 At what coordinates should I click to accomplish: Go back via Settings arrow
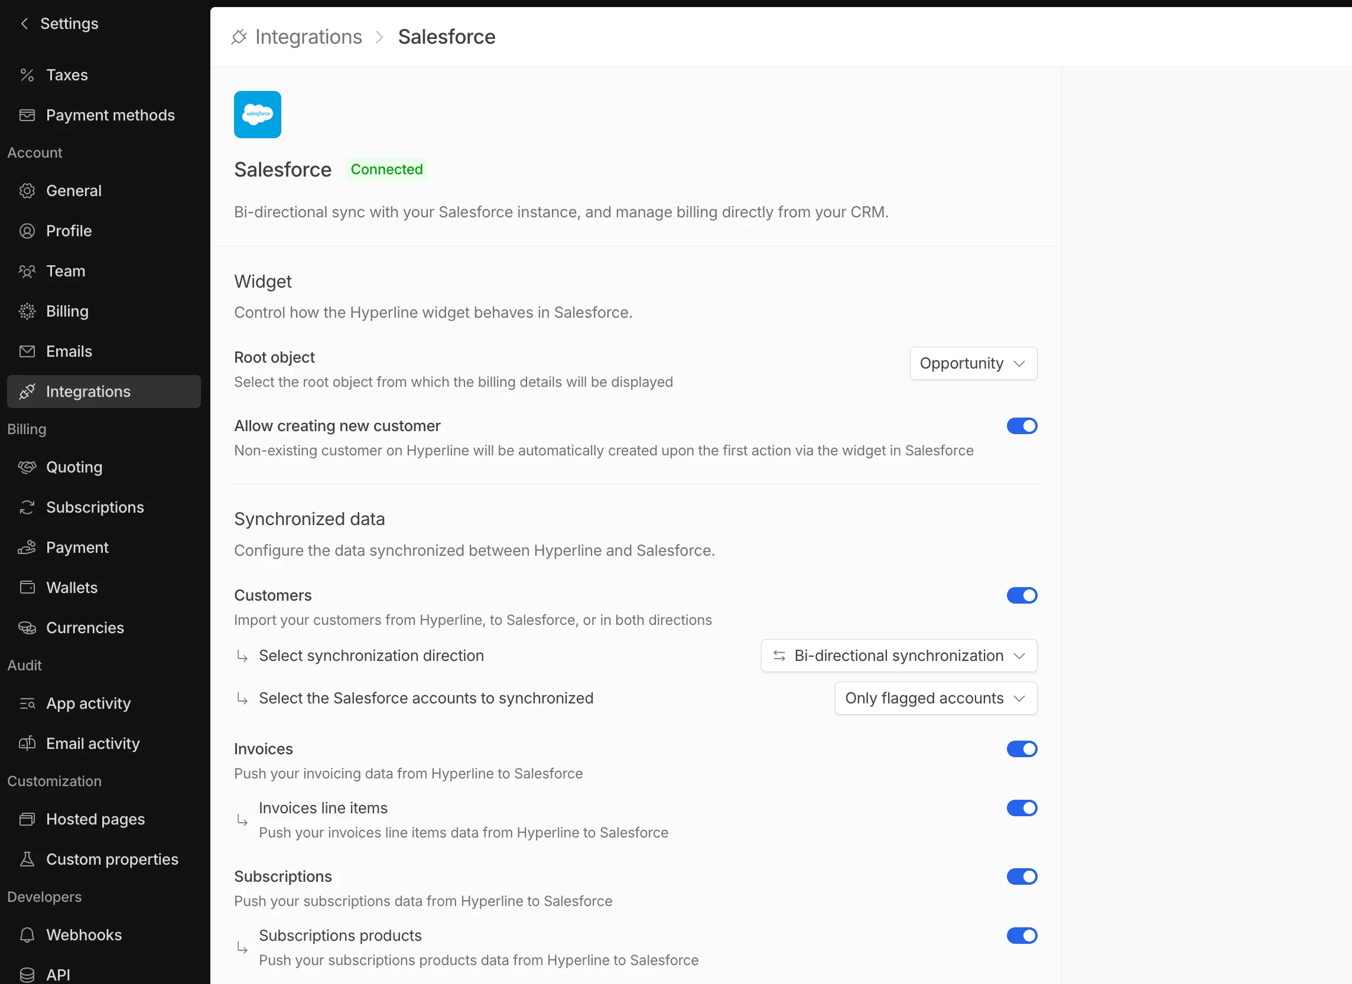point(24,23)
